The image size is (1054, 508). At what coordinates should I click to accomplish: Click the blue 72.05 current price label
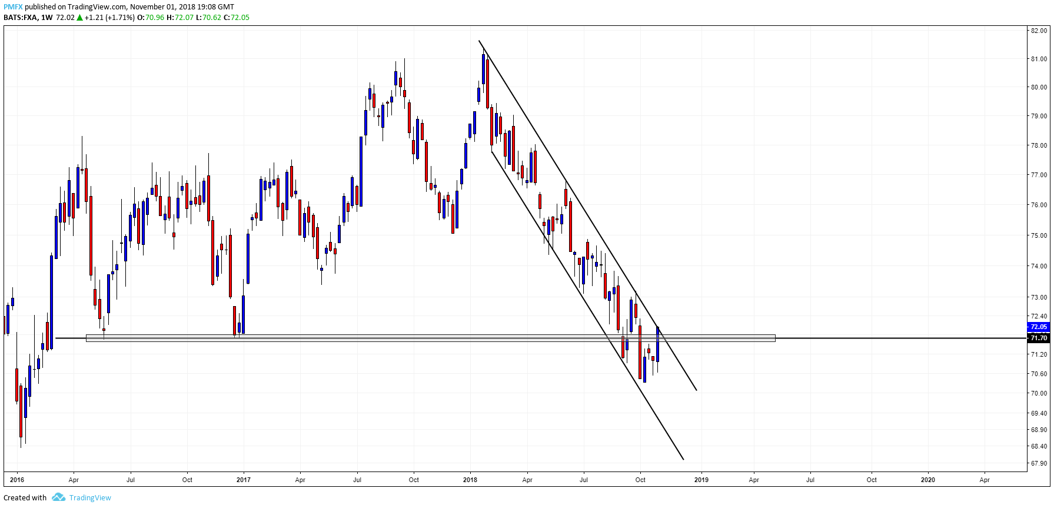[1039, 327]
